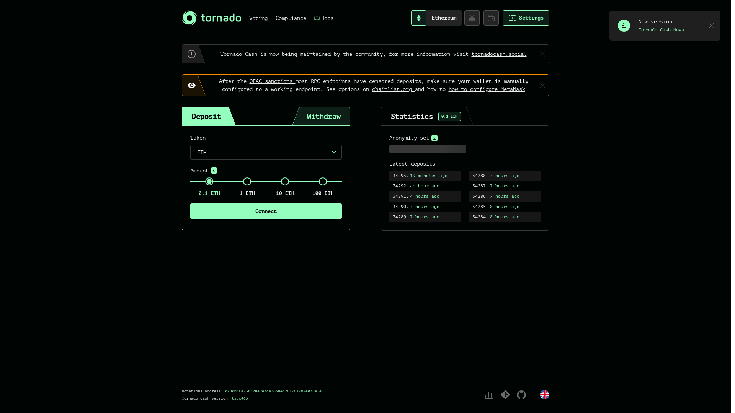The image size is (735, 413).
Task: Open the Git repository icon in footer
Action: click(x=505, y=395)
